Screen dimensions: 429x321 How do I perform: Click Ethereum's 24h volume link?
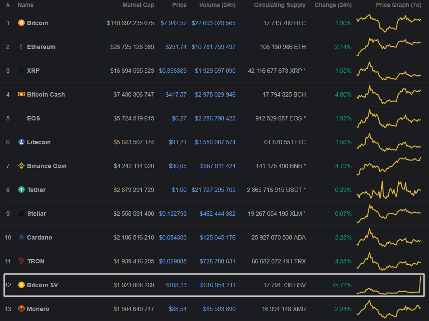[214, 47]
